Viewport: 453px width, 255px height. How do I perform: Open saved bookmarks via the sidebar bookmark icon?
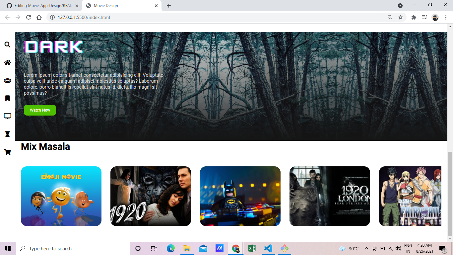tap(7, 98)
